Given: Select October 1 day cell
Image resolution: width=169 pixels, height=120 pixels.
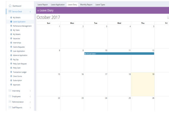Looking at the screenshot, I should (x=49, y=37).
